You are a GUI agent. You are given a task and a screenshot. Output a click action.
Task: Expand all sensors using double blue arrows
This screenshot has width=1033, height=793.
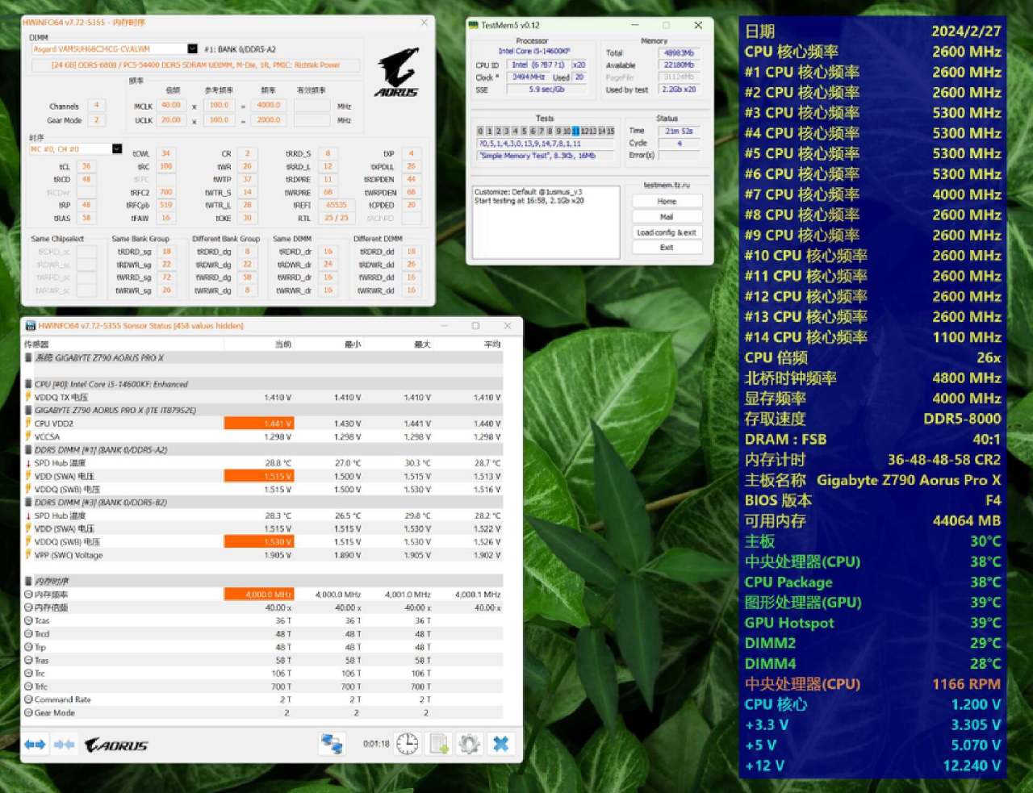pos(35,744)
